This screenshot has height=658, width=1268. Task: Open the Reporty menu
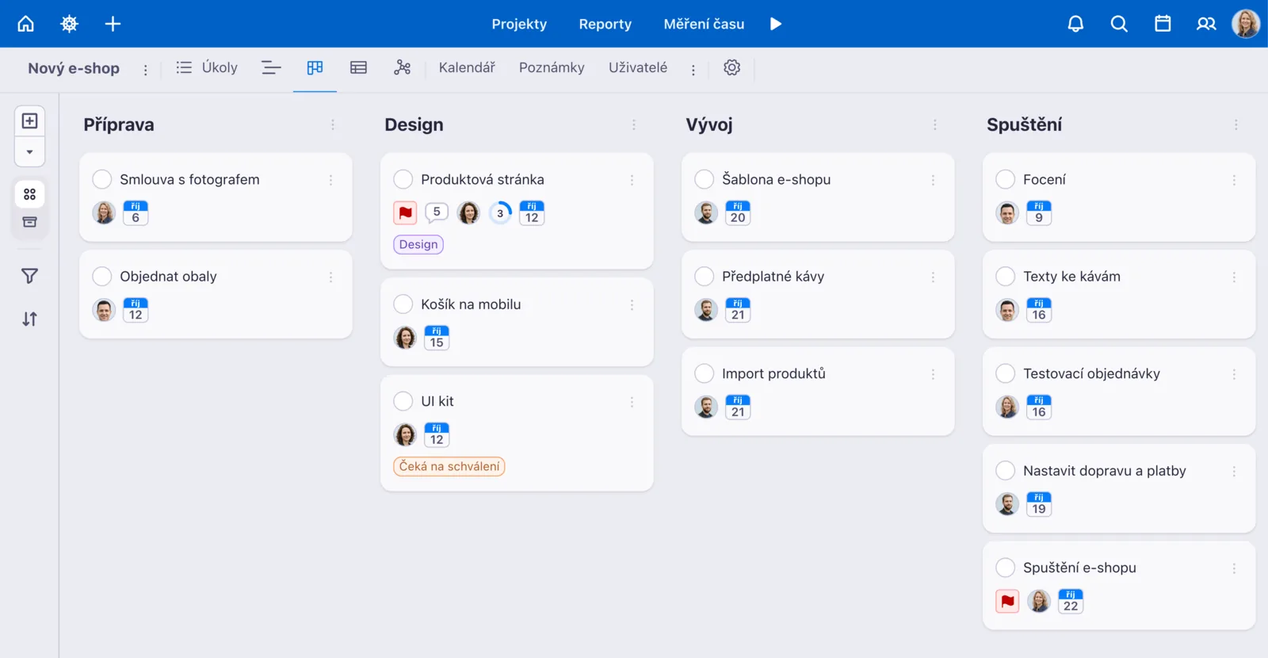point(605,24)
